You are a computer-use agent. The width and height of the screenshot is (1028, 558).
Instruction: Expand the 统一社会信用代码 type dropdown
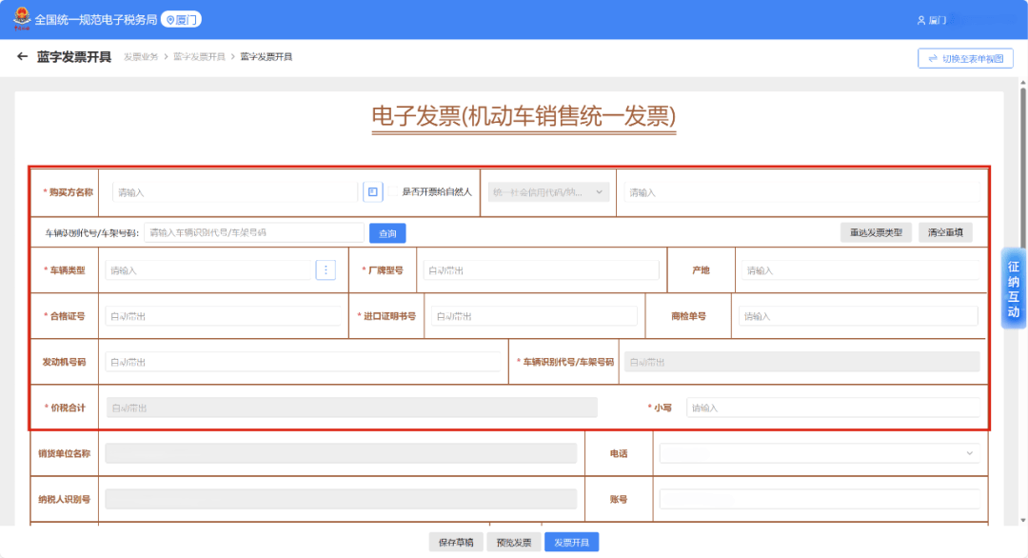pos(548,192)
